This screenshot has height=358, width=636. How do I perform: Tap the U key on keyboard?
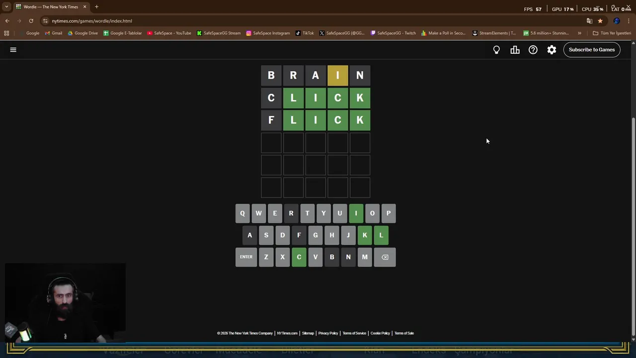coord(340,213)
